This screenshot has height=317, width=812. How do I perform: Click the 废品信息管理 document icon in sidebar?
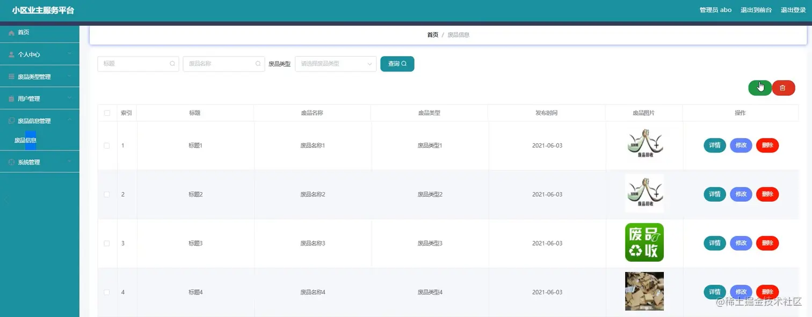click(11, 120)
